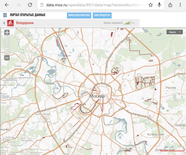Screen dimensions: 186x155
Task: Open the browser share icon
Action: point(170,5)
